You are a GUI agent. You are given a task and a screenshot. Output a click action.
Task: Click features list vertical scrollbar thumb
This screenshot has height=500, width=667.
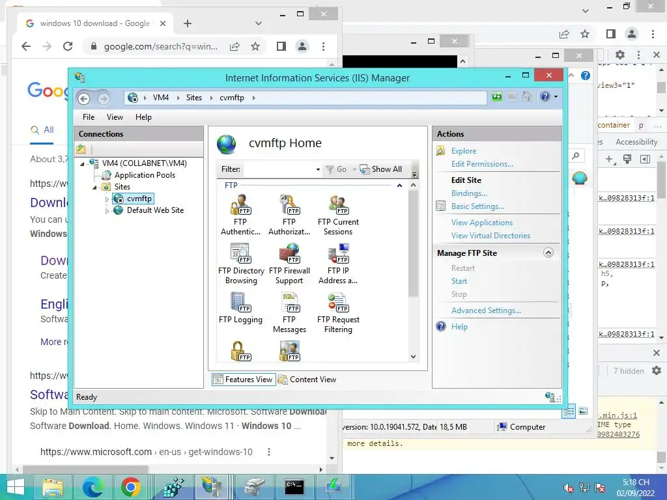pyautogui.click(x=413, y=243)
